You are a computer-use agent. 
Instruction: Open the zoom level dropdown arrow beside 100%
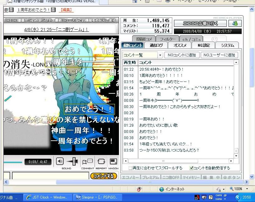pyautogui.click(x=247, y=189)
